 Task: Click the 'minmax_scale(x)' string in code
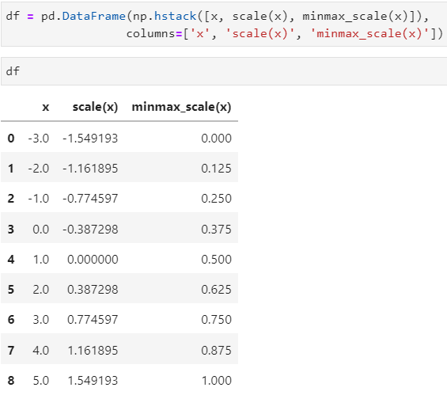coord(370,34)
